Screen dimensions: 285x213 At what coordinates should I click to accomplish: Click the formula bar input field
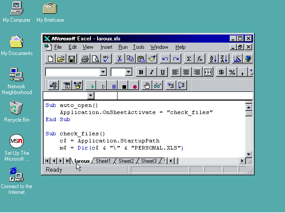tap(185, 96)
